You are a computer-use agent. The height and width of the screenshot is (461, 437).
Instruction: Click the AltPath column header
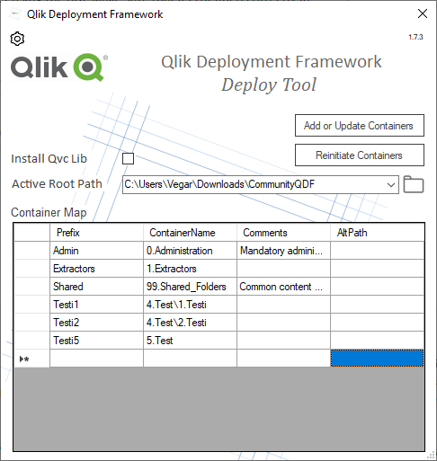[x=378, y=233]
